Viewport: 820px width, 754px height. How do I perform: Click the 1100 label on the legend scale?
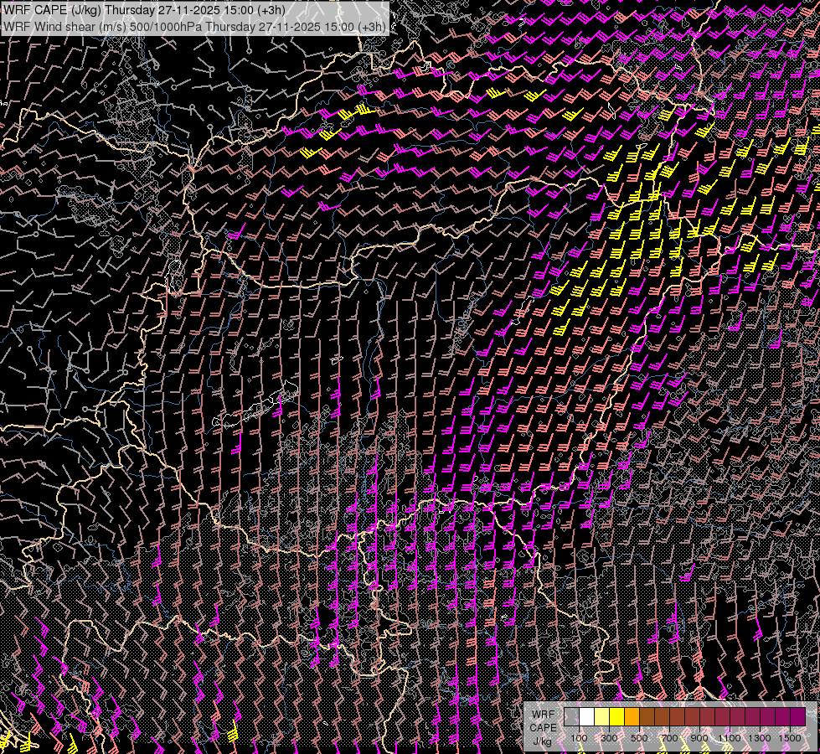[x=730, y=738]
